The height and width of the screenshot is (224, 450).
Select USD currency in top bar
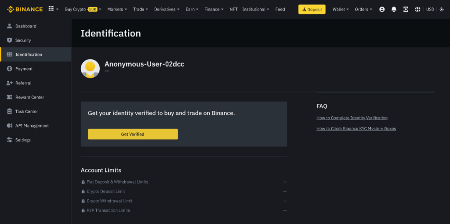[x=430, y=9]
